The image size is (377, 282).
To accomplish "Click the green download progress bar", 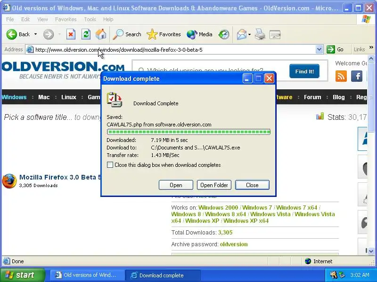I will (188, 132).
